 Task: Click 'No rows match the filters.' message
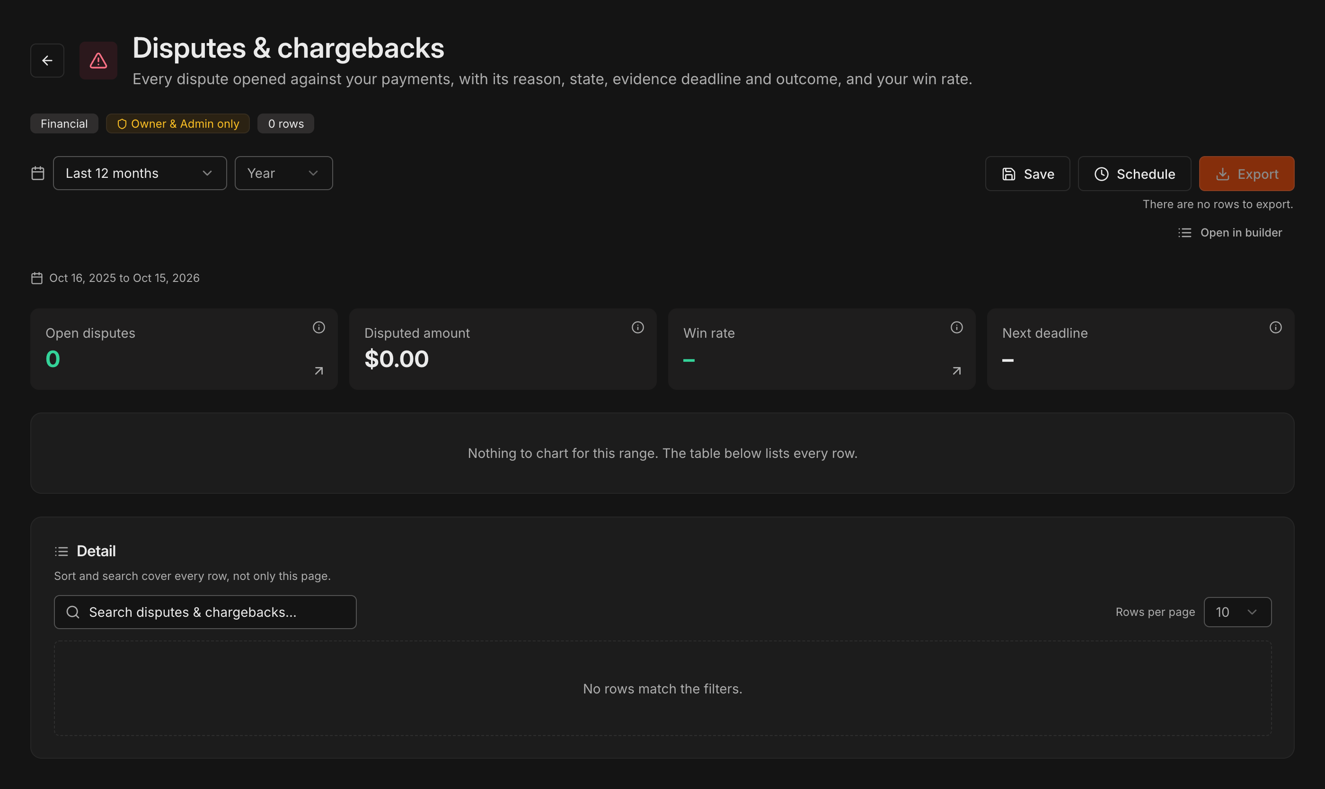click(662, 689)
